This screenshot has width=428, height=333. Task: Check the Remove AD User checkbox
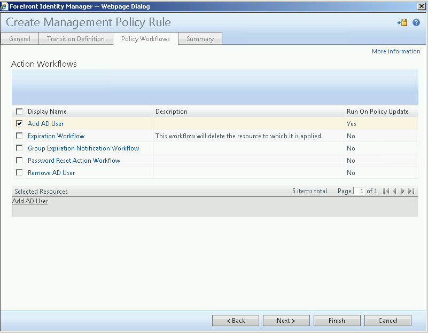pyautogui.click(x=19, y=172)
